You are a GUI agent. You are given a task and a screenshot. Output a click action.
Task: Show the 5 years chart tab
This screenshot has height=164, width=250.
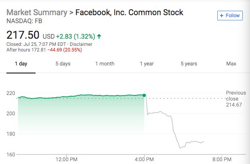(x=188, y=64)
